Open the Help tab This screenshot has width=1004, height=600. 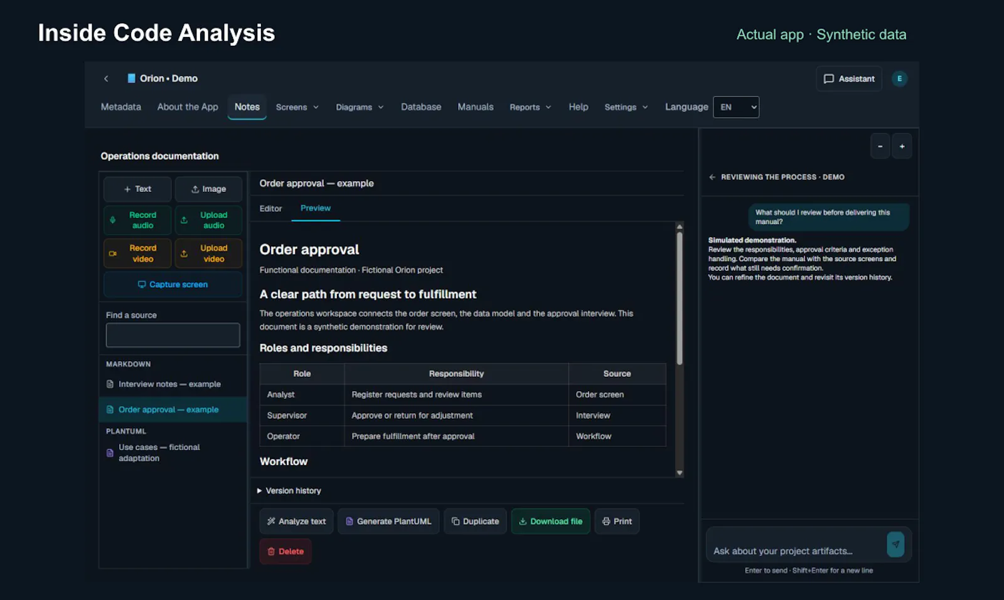tap(579, 107)
